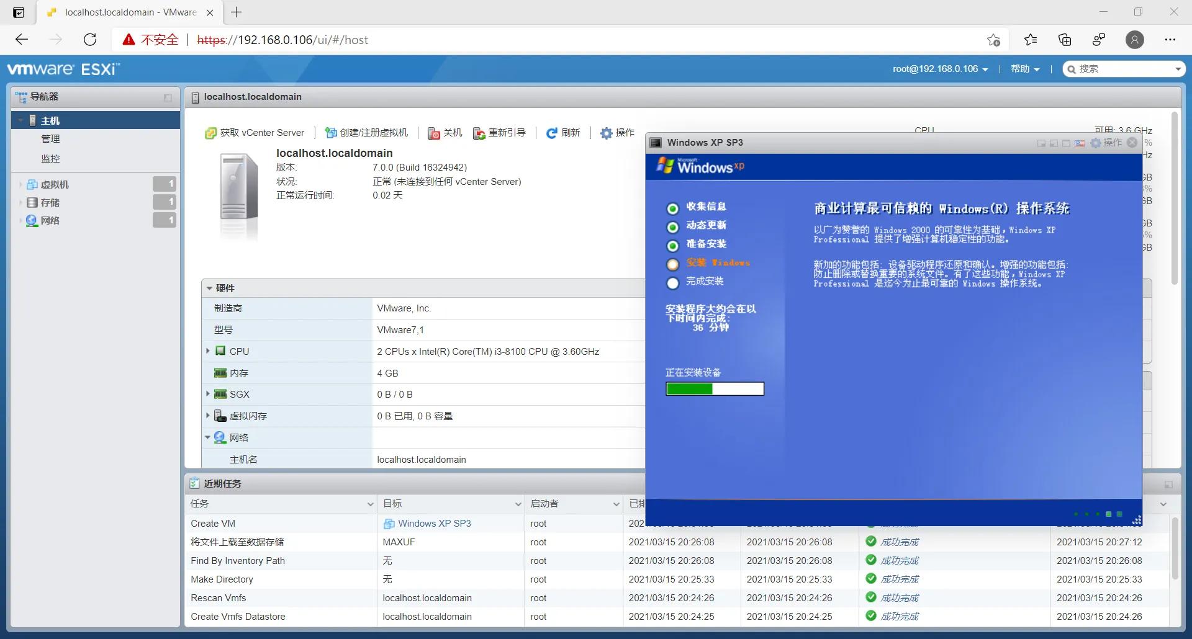Open the 帮助 help menu
The height and width of the screenshot is (639, 1192).
[1021, 69]
